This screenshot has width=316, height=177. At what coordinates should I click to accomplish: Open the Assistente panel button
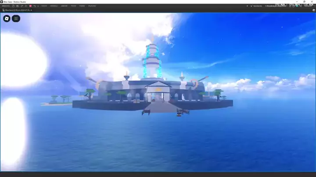[256, 6]
